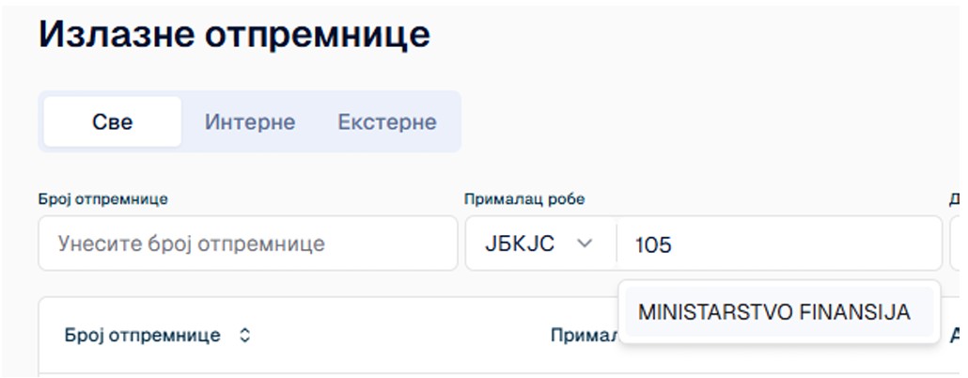Open the Интерне tab
Image resolution: width=968 pixels, height=378 pixels.
click(250, 122)
